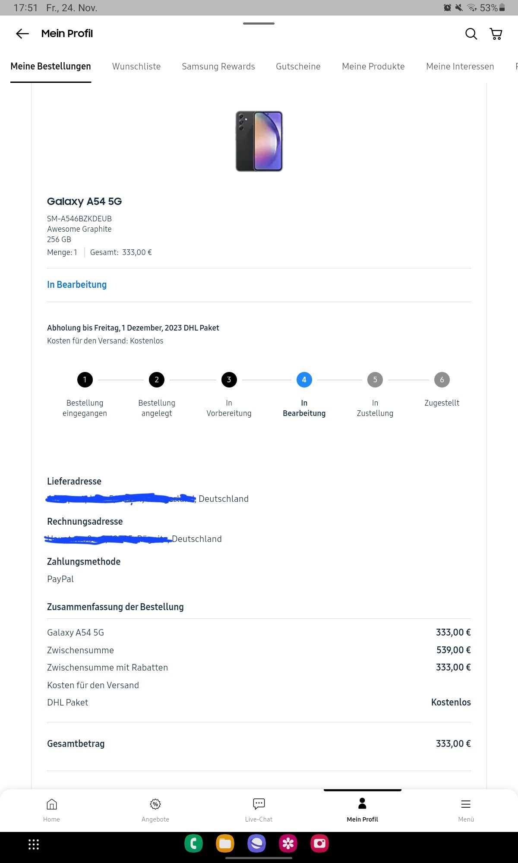Image resolution: width=518 pixels, height=863 pixels.
Task: Start a Live-Chat session
Action: [259, 809]
